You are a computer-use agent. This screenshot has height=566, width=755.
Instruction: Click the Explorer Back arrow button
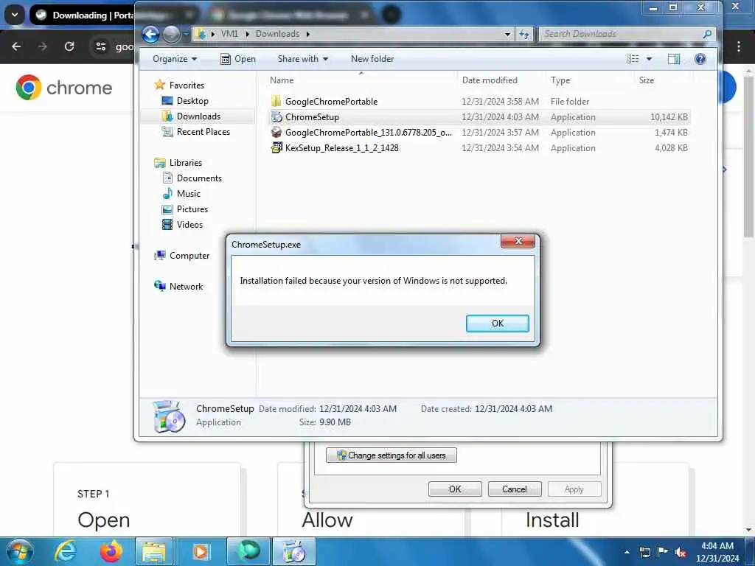(150, 34)
